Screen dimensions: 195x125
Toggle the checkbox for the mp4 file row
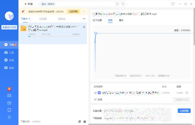(95, 93)
